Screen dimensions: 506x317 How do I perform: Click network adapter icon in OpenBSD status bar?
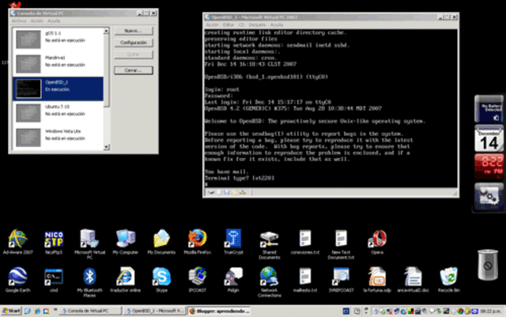pos(243,192)
